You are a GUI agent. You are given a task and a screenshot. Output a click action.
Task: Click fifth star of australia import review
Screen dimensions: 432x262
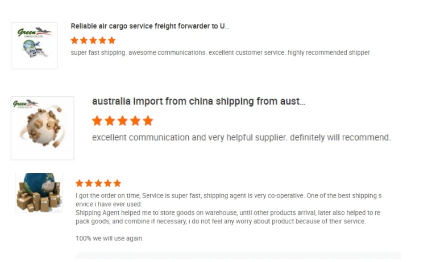[x=148, y=121]
